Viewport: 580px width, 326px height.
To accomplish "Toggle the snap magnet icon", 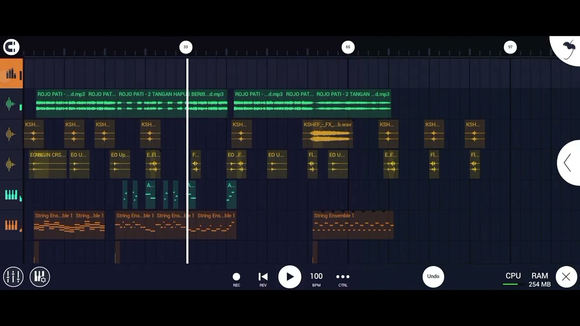I will click(11, 47).
